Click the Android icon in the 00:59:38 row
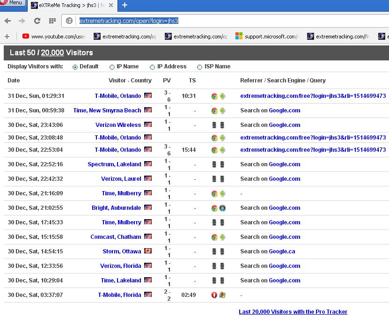389x318 pixels. (x=222, y=111)
